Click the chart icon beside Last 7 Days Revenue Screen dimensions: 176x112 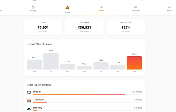(28, 44)
